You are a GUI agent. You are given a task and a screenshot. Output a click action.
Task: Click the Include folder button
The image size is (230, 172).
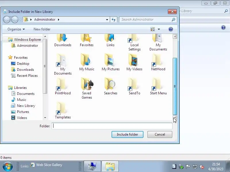[127, 134]
